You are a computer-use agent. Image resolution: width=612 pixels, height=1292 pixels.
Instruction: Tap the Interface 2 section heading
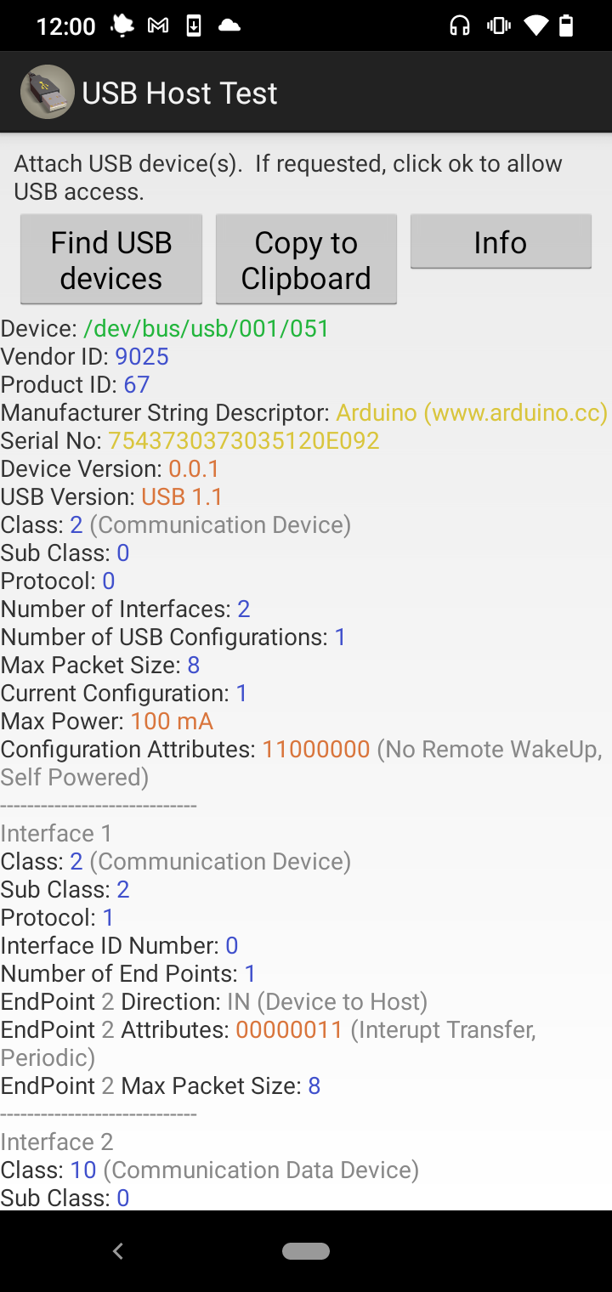coord(56,1142)
